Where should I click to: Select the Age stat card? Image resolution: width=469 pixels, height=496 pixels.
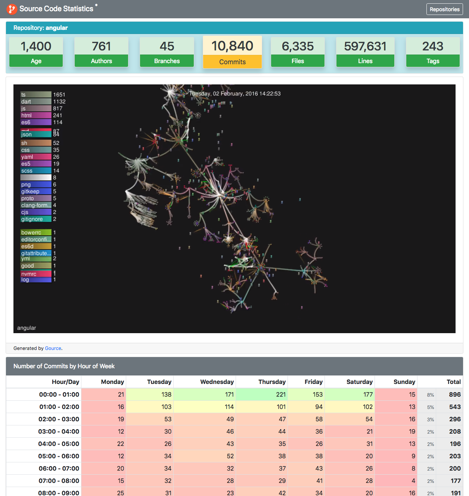click(x=36, y=52)
